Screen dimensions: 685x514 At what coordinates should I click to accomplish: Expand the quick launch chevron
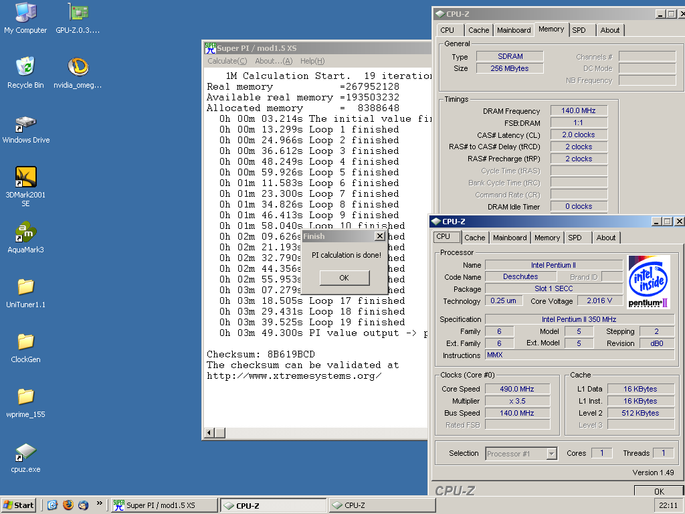point(100,503)
